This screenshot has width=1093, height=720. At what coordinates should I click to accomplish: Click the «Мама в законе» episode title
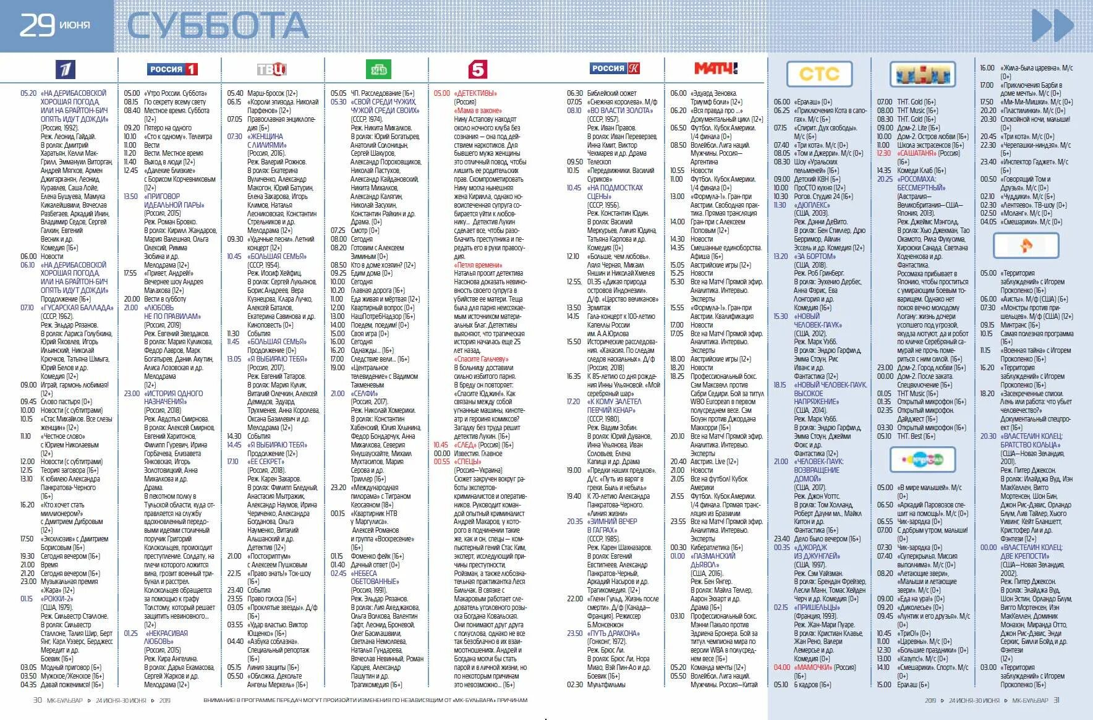click(x=478, y=111)
